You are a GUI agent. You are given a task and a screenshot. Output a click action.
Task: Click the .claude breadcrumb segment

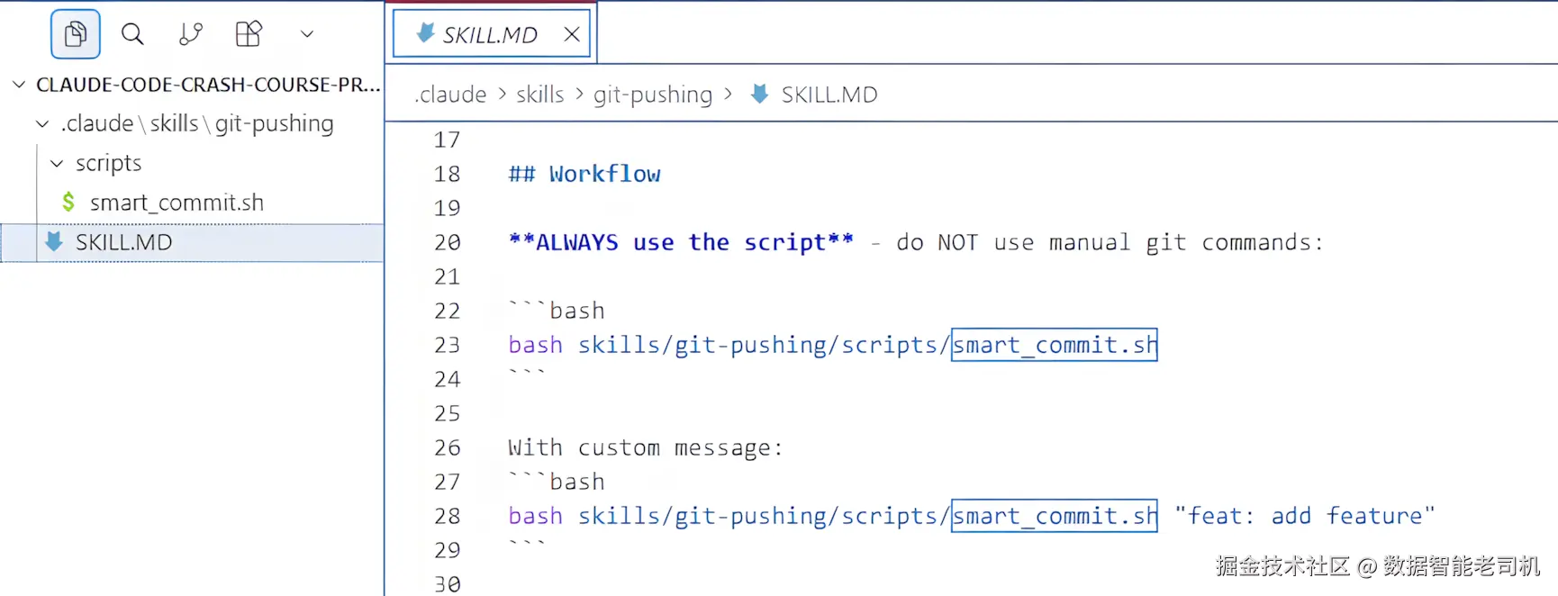(450, 95)
